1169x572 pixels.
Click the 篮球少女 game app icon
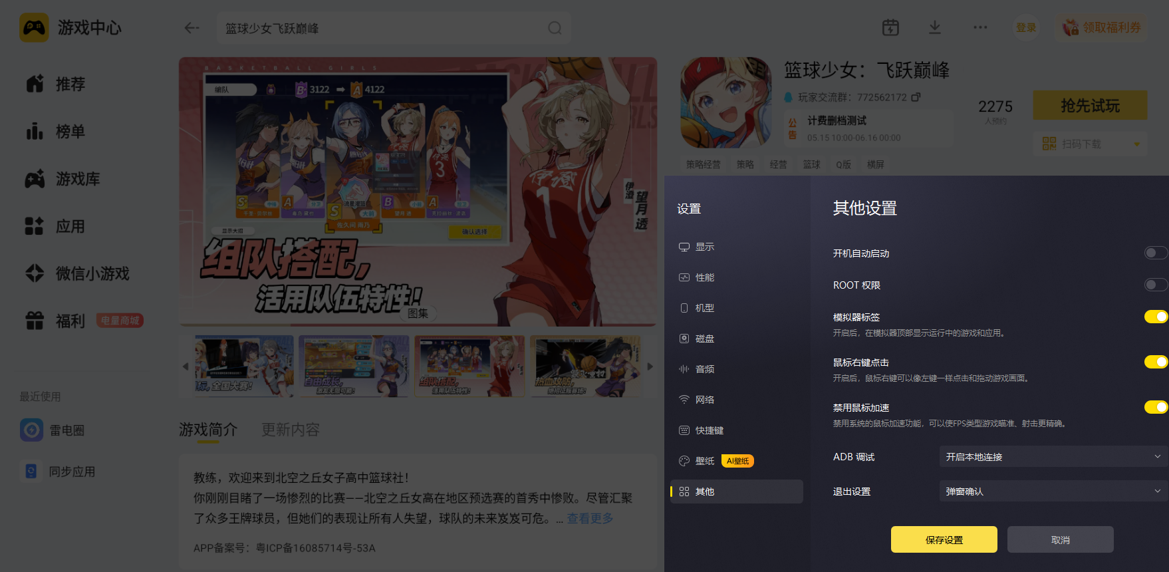click(x=726, y=102)
